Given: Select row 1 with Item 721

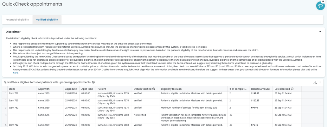Looking at the screenshot, I should click(x=14, y=94).
